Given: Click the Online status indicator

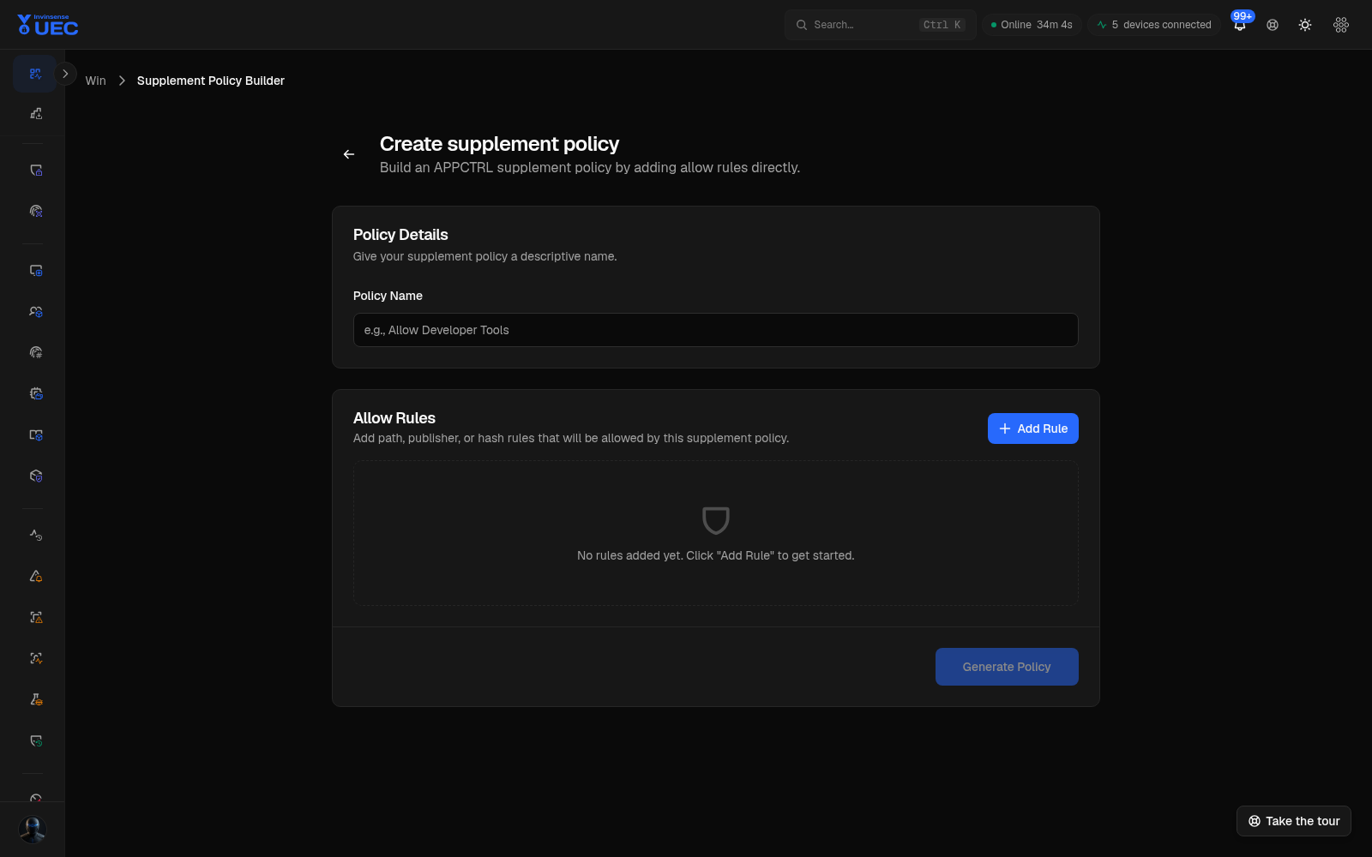Looking at the screenshot, I should coord(1032,25).
